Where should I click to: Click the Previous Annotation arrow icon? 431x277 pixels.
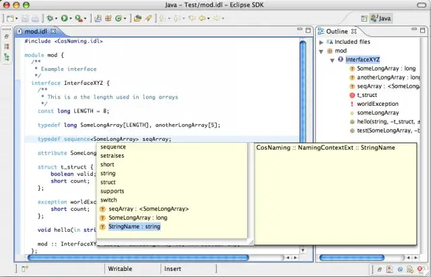(x=177, y=18)
